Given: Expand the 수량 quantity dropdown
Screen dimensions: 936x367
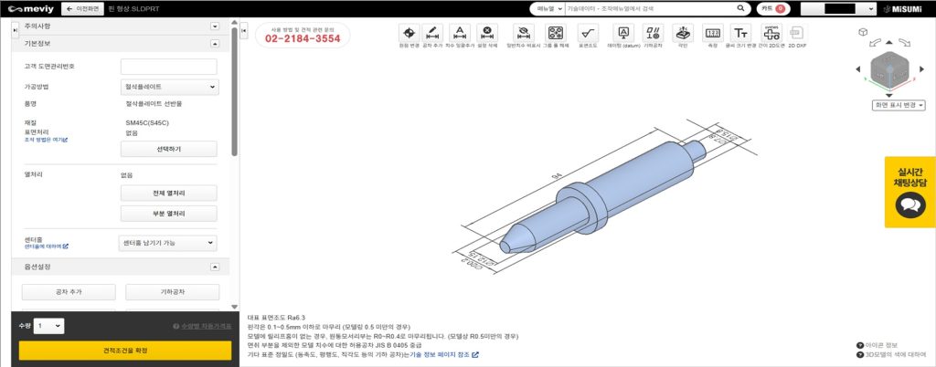Looking at the screenshot, I should pos(48,326).
